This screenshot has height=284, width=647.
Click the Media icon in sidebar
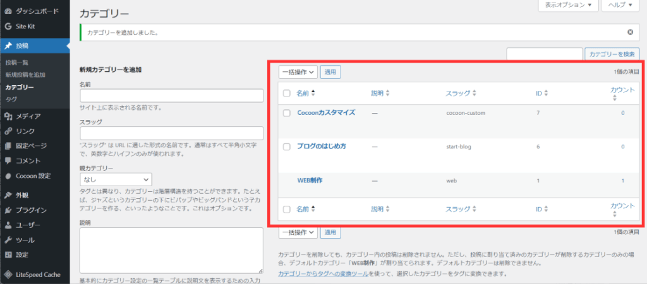coord(8,116)
